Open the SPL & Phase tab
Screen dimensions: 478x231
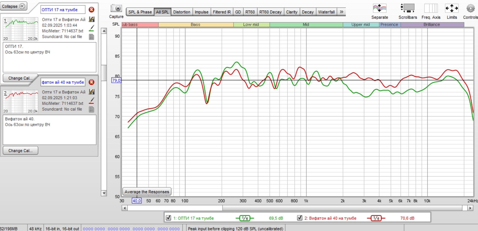point(140,12)
